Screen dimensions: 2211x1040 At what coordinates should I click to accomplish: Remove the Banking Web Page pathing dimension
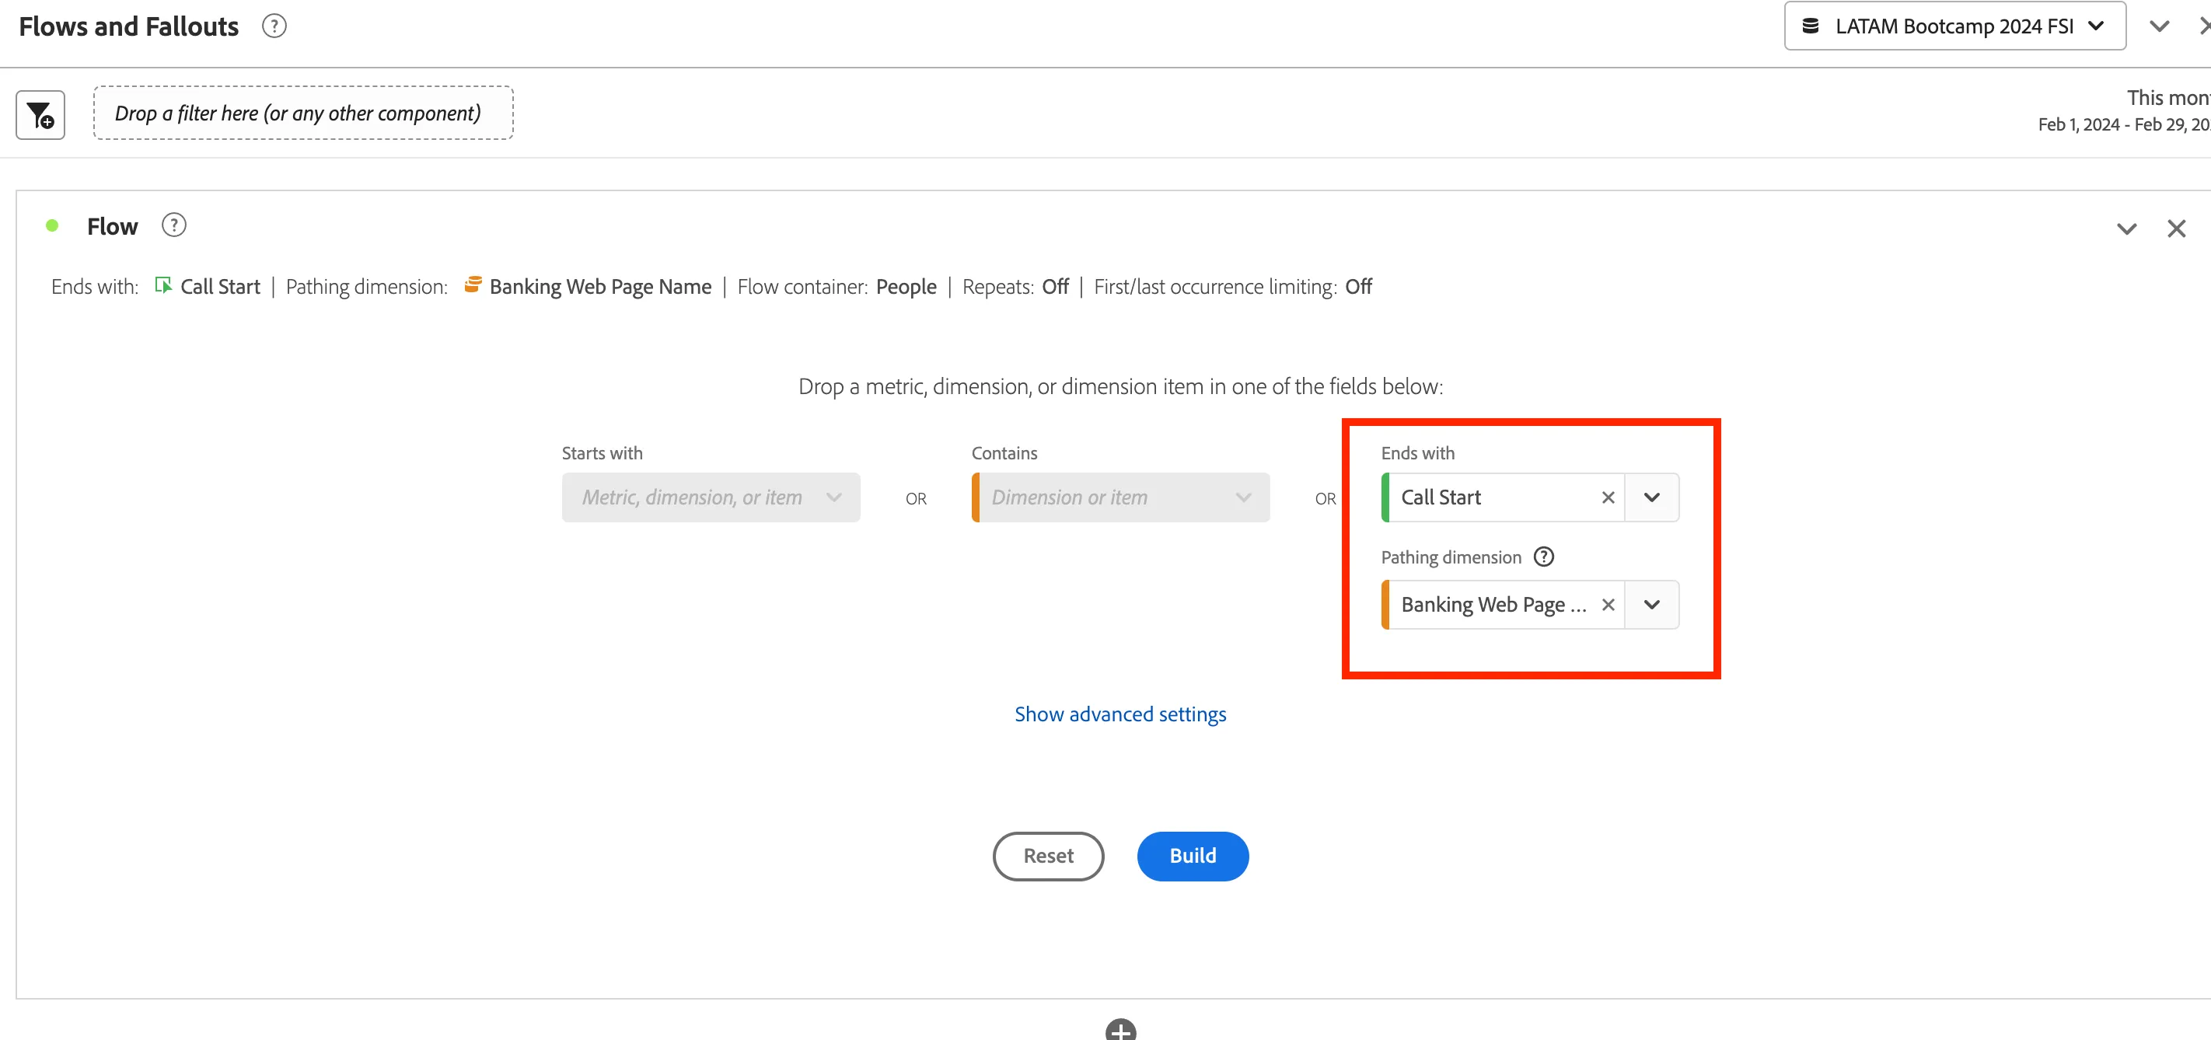[1608, 605]
